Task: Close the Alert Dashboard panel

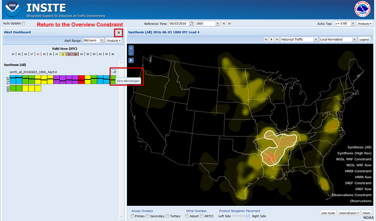Action: (x=119, y=33)
